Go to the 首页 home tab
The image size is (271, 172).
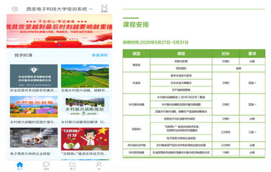click(20, 166)
